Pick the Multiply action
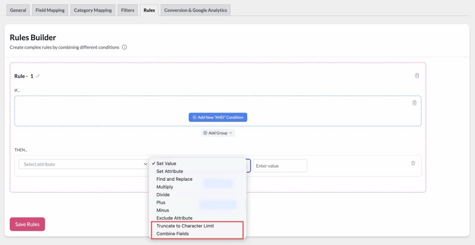 198,187
